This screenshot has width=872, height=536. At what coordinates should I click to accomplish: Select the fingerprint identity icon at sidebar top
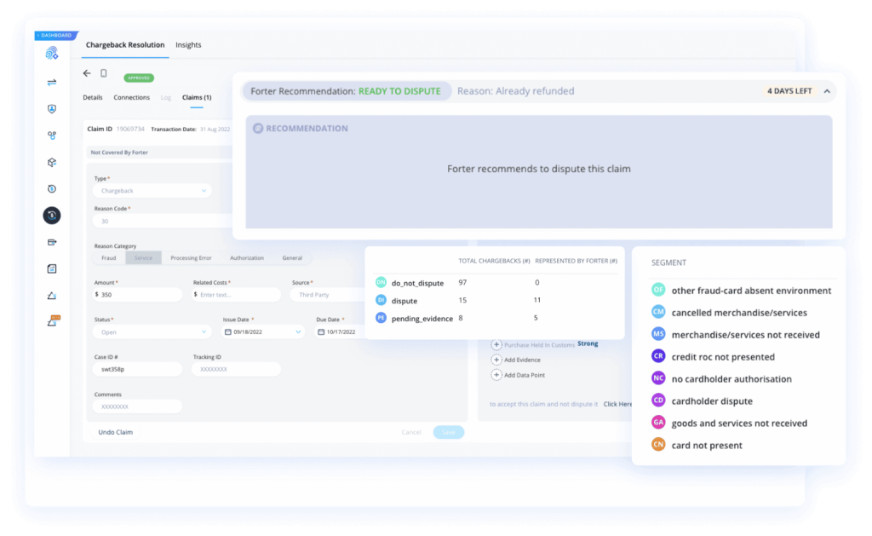point(51,52)
